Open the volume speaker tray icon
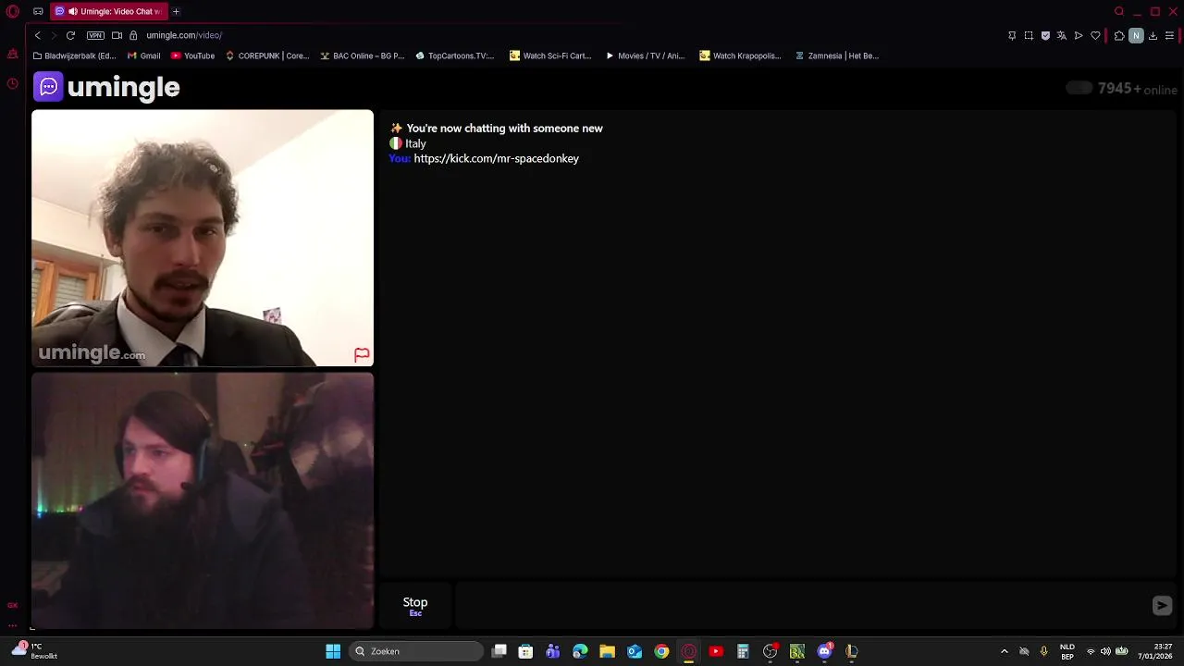1184x666 pixels. click(x=1105, y=651)
